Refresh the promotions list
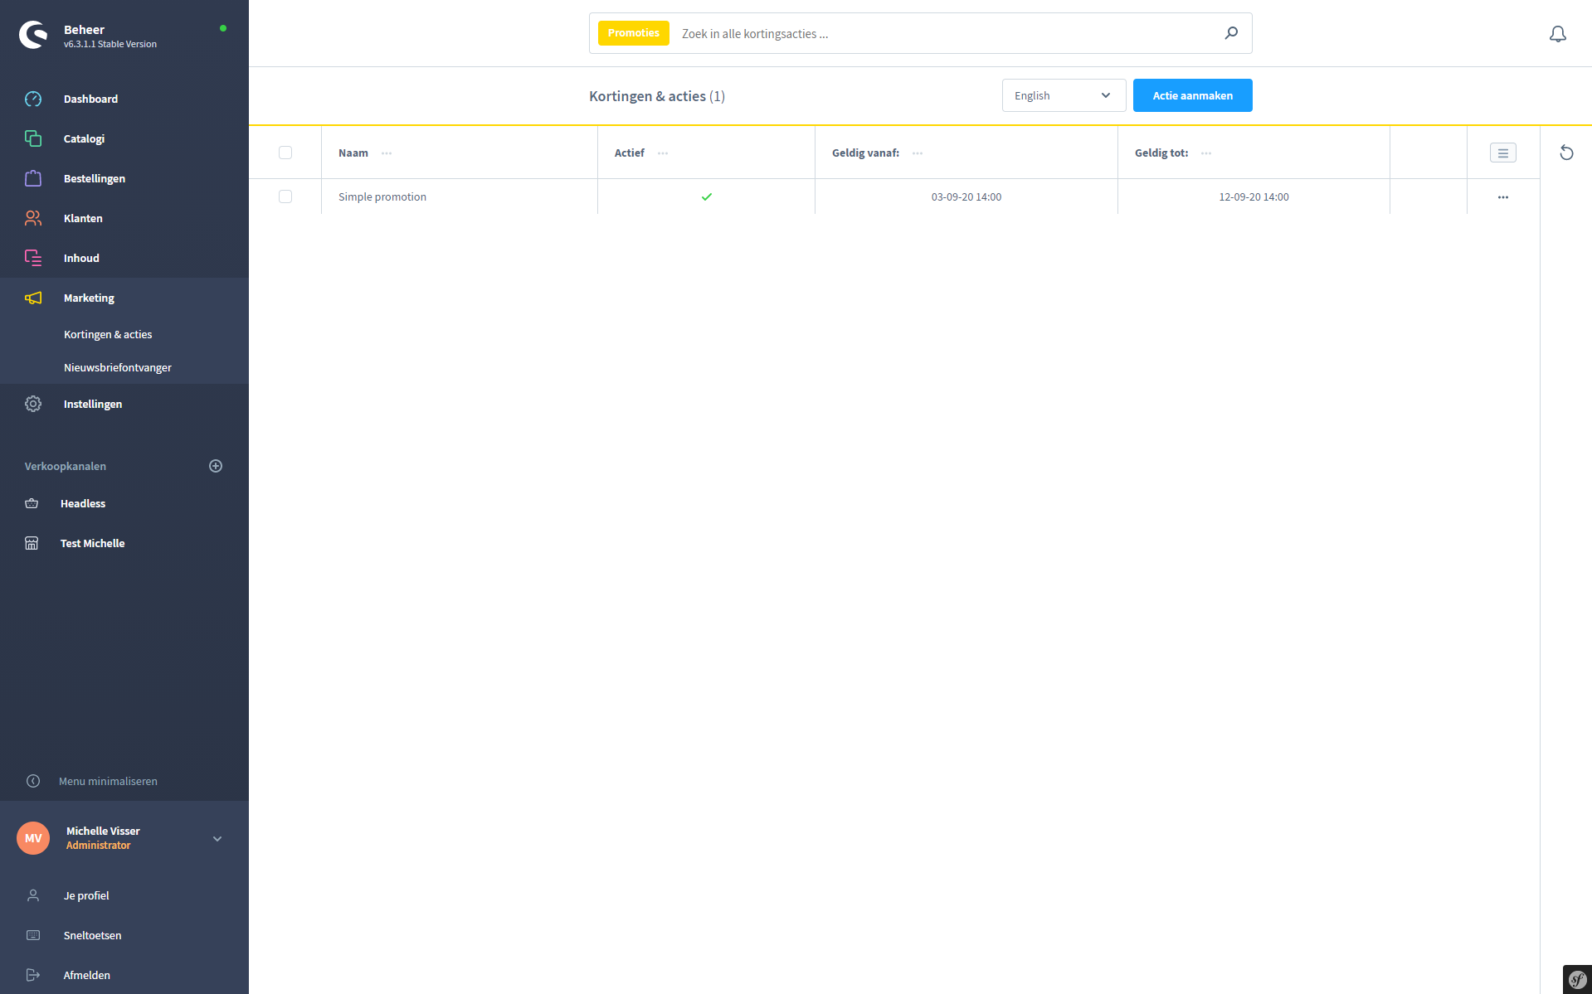This screenshot has height=994, width=1592. click(x=1565, y=153)
